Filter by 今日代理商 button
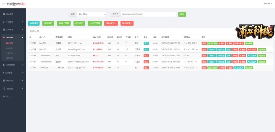Viewport: 275px width, 132px height. click(x=95, y=23)
